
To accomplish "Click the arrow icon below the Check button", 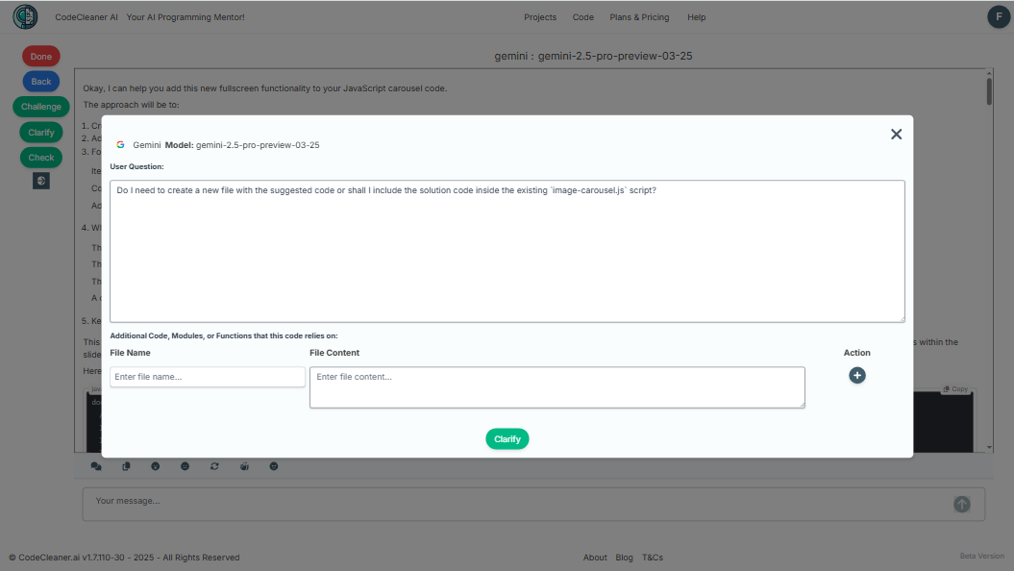I will pyautogui.click(x=40, y=181).
